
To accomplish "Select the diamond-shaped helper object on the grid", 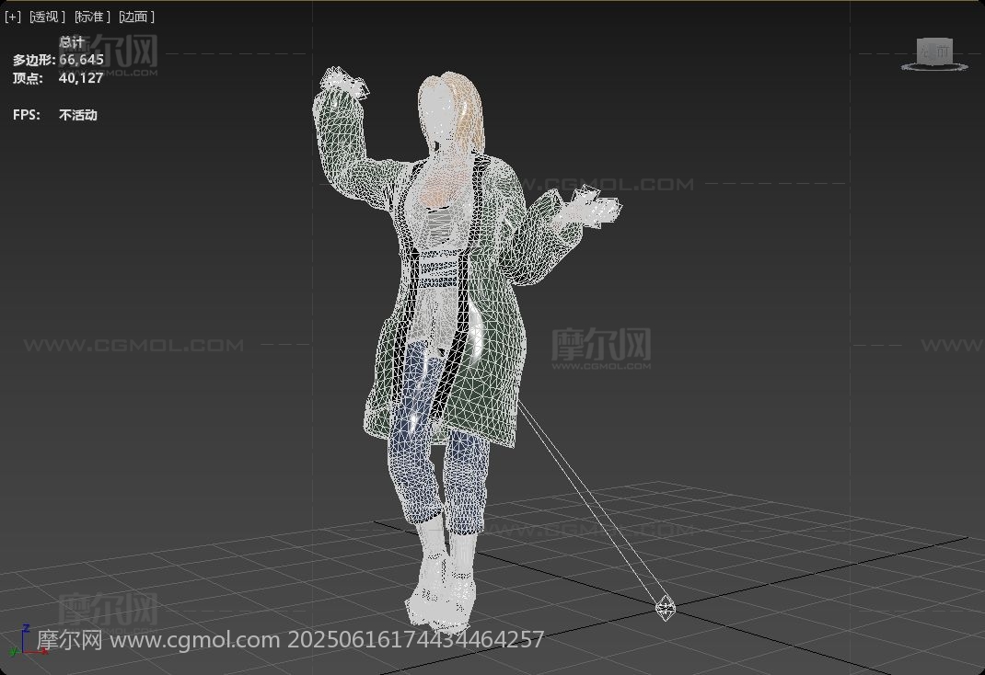I will [x=666, y=607].
